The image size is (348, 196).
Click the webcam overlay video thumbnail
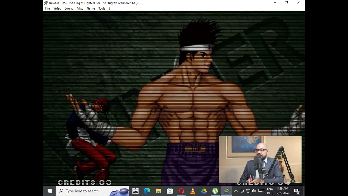[x=260, y=160]
